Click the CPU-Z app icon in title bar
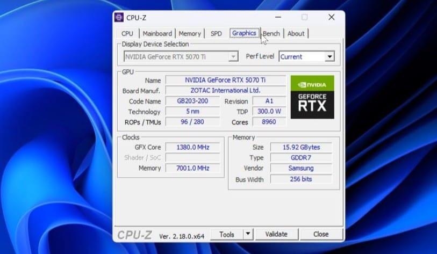Image resolution: width=437 pixels, height=254 pixels. coord(119,17)
